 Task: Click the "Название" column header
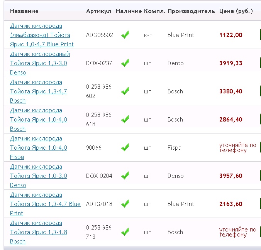[24, 11]
